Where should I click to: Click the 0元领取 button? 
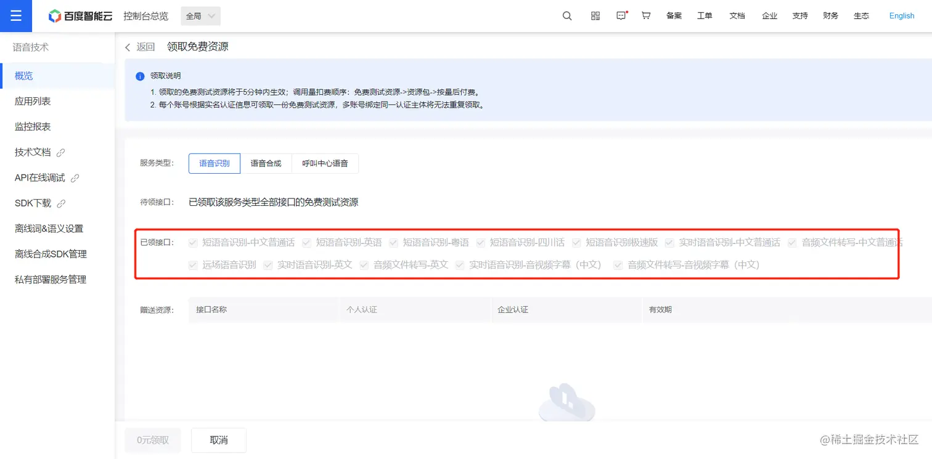pos(153,440)
